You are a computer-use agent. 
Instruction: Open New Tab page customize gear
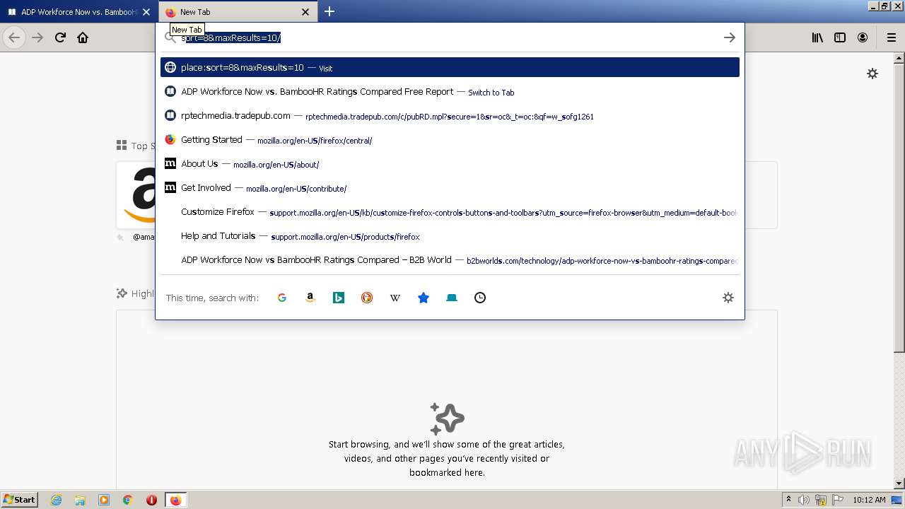pos(872,74)
